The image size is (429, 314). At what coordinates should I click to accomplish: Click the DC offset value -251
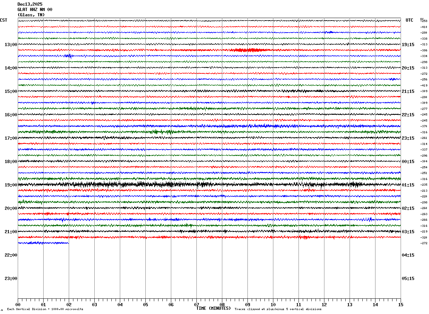424,173
